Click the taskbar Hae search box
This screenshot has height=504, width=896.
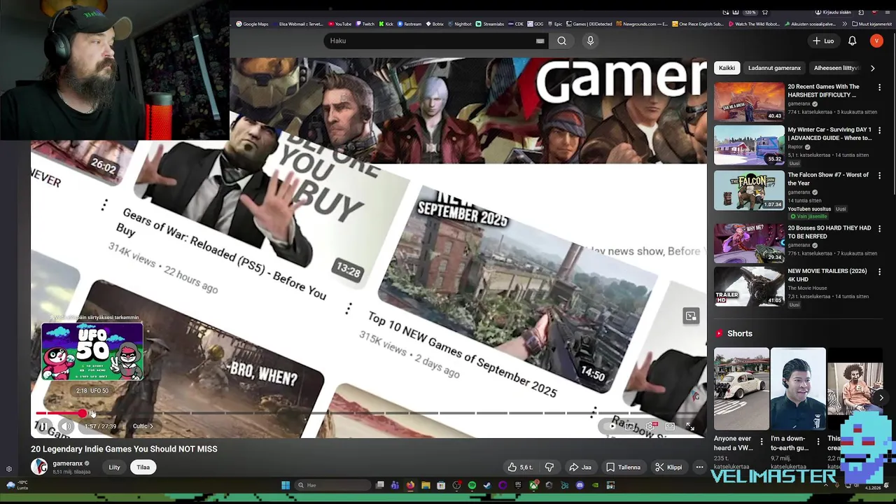[x=332, y=485]
